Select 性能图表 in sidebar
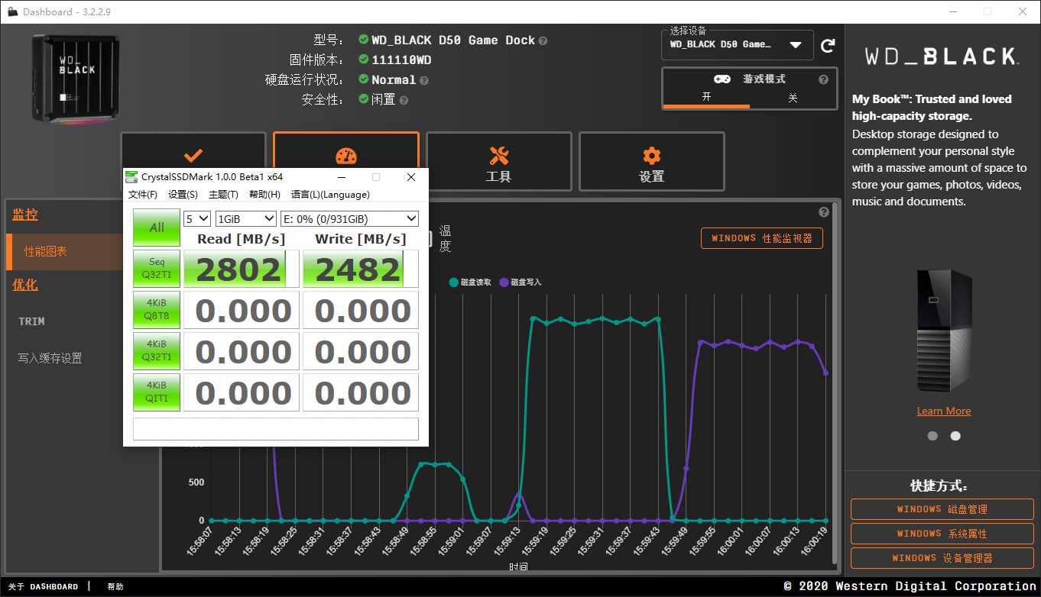 pyautogui.click(x=46, y=252)
